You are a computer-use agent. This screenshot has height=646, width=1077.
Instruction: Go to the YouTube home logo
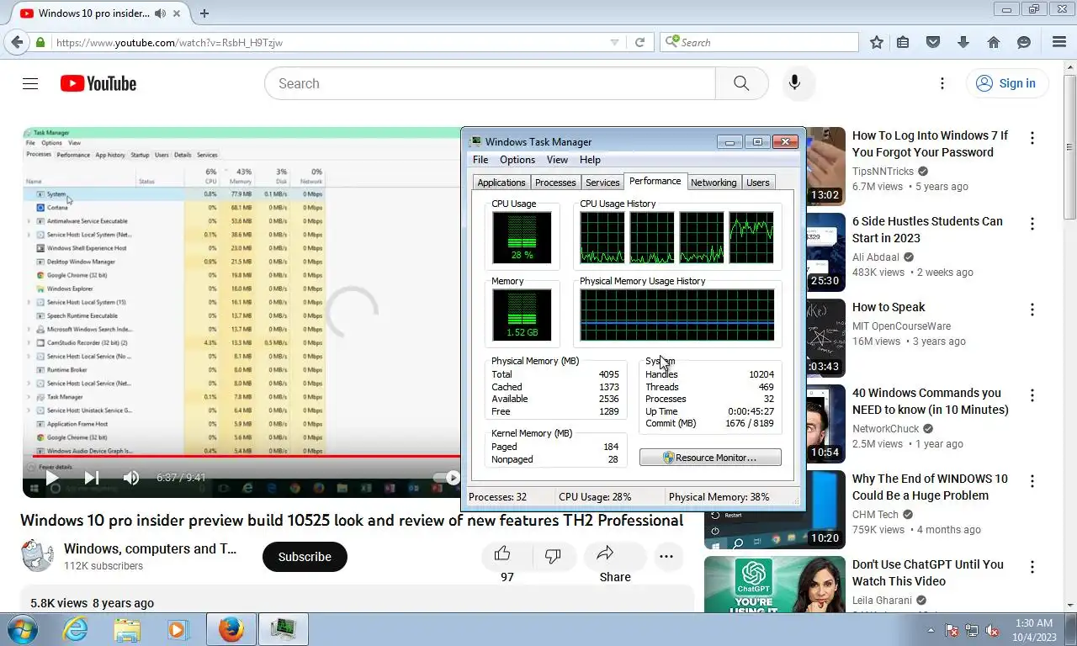tap(98, 83)
